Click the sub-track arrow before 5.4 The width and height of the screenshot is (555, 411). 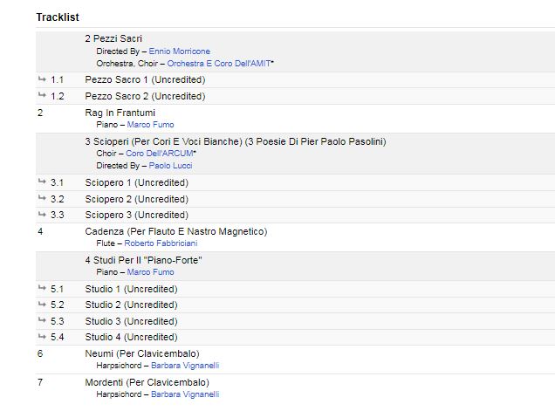(x=43, y=336)
